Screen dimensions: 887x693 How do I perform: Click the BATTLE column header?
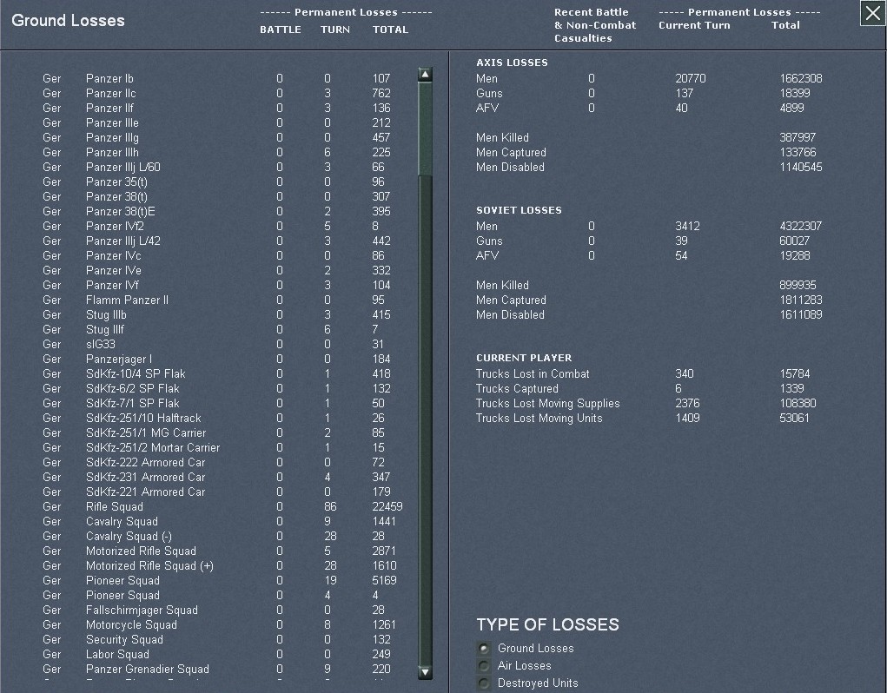point(280,30)
